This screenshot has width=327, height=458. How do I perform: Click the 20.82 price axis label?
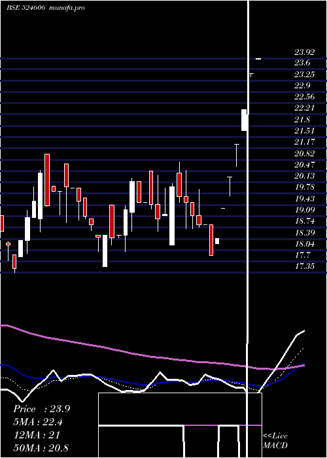click(304, 153)
